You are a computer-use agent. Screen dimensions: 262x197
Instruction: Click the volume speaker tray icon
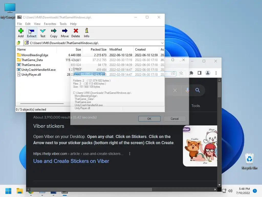pos(230,191)
